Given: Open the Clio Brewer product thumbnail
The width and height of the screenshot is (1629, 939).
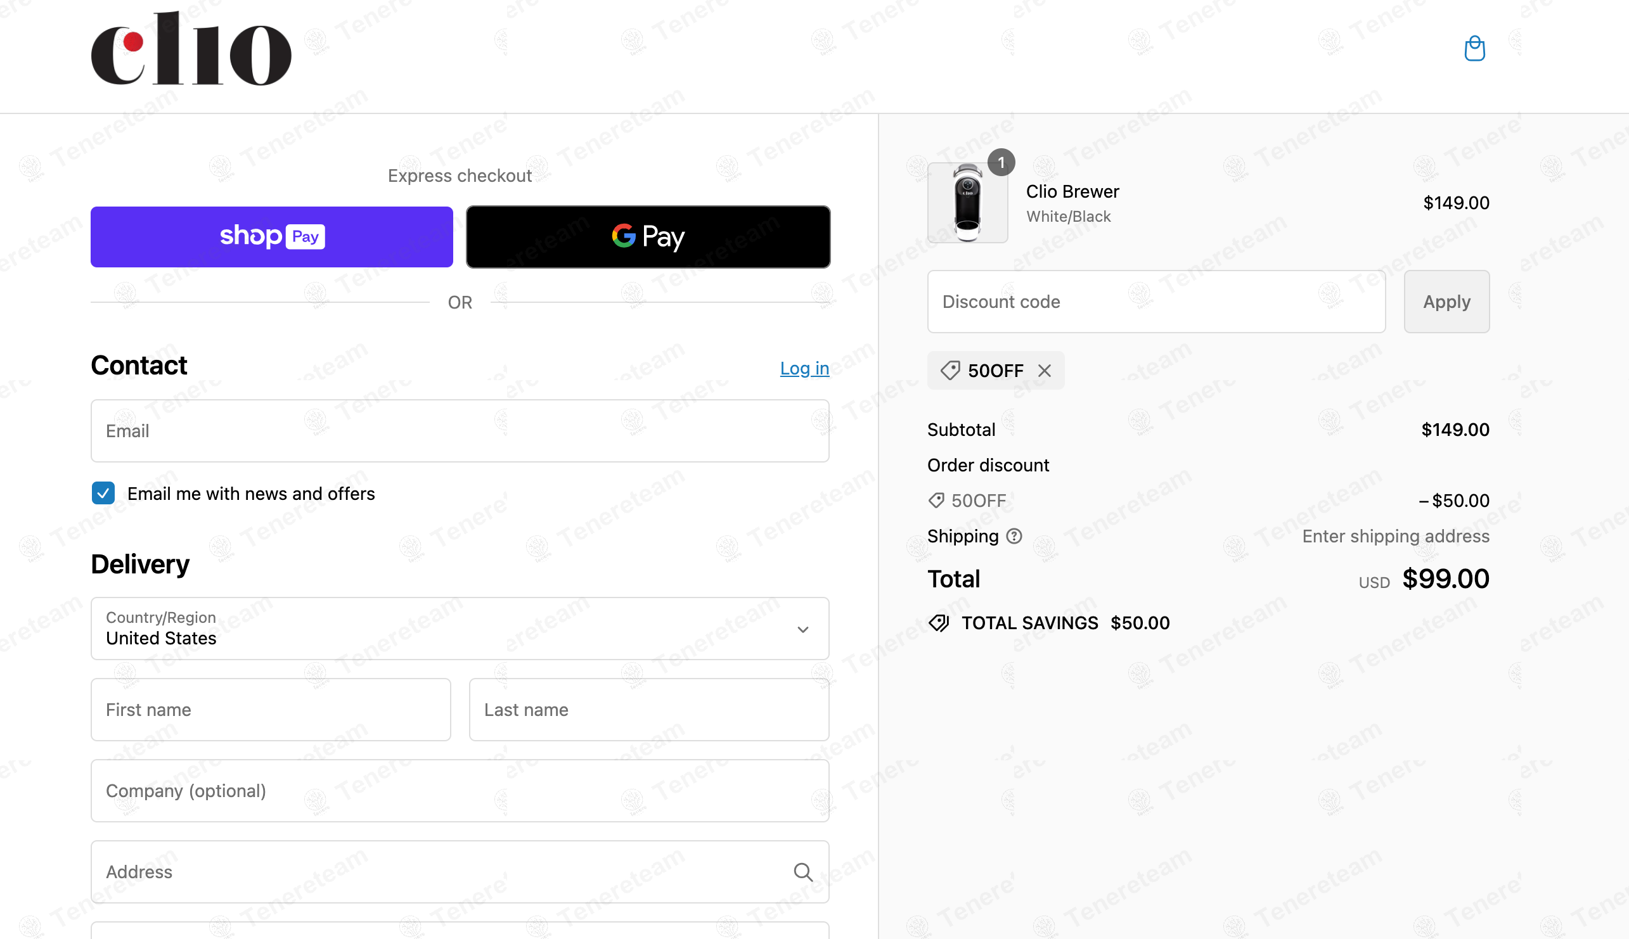Looking at the screenshot, I should coord(967,203).
